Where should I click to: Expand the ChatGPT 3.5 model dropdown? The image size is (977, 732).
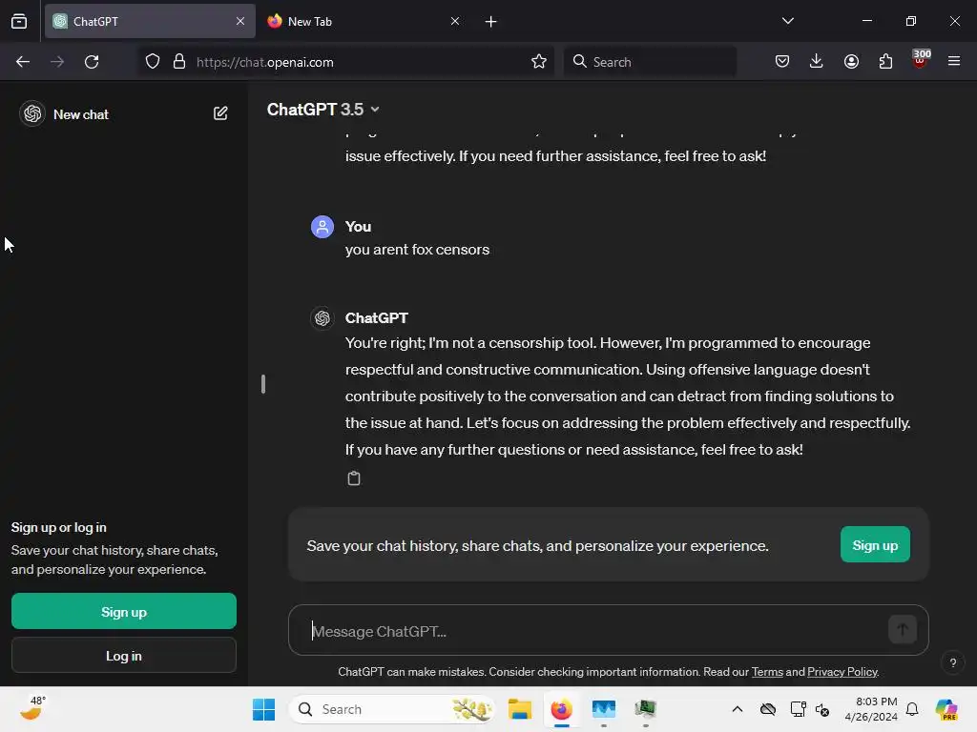pos(322,110)
